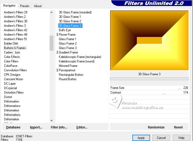Image resolution: width=193 pixels, height=141 pixels.
Task: Open the Database button
Action: 13,127
